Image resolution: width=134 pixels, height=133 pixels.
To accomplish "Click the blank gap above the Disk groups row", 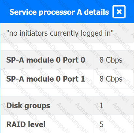I will [67, 92].
